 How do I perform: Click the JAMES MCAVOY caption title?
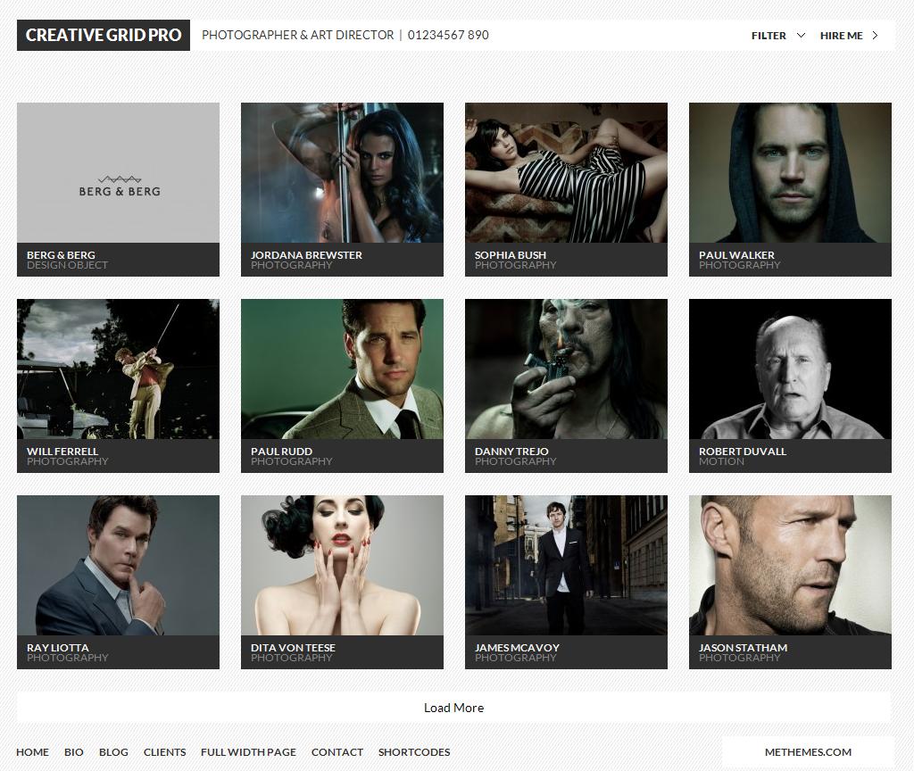(x=517, y=648)
